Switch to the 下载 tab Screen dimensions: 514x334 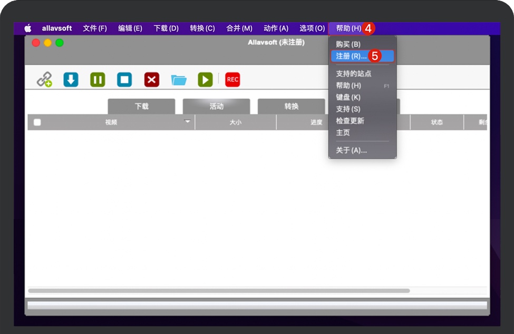142,106
